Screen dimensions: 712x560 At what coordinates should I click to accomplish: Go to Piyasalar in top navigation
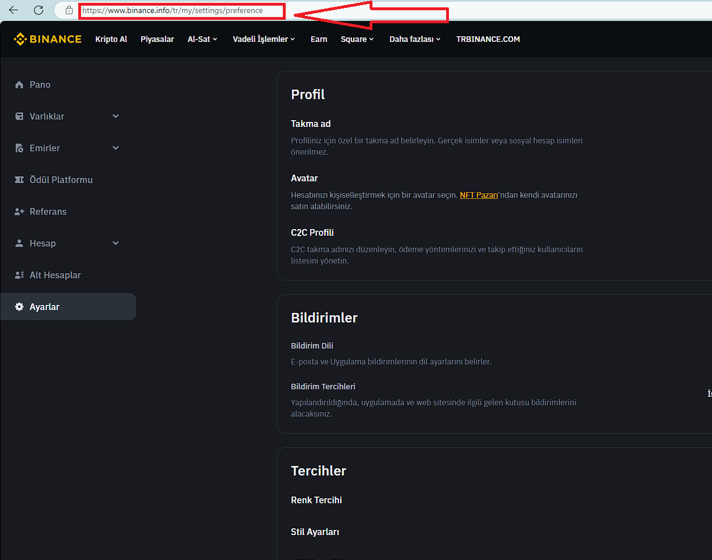coord(157,39)
